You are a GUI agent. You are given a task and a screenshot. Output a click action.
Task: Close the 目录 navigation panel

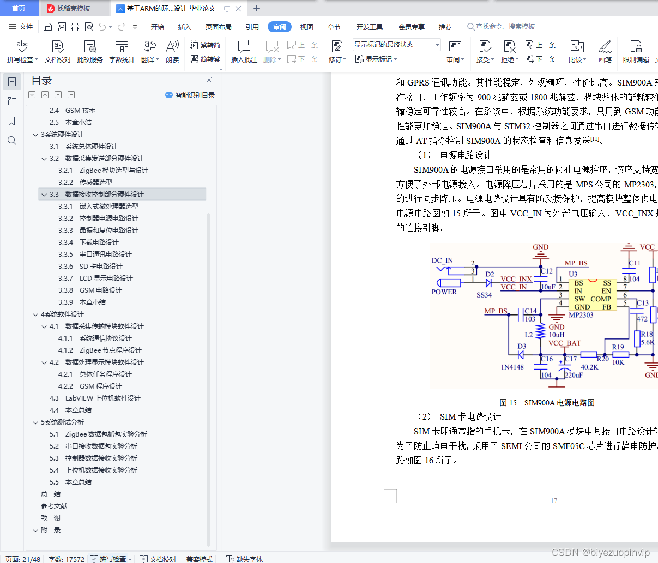pos(209,80)
